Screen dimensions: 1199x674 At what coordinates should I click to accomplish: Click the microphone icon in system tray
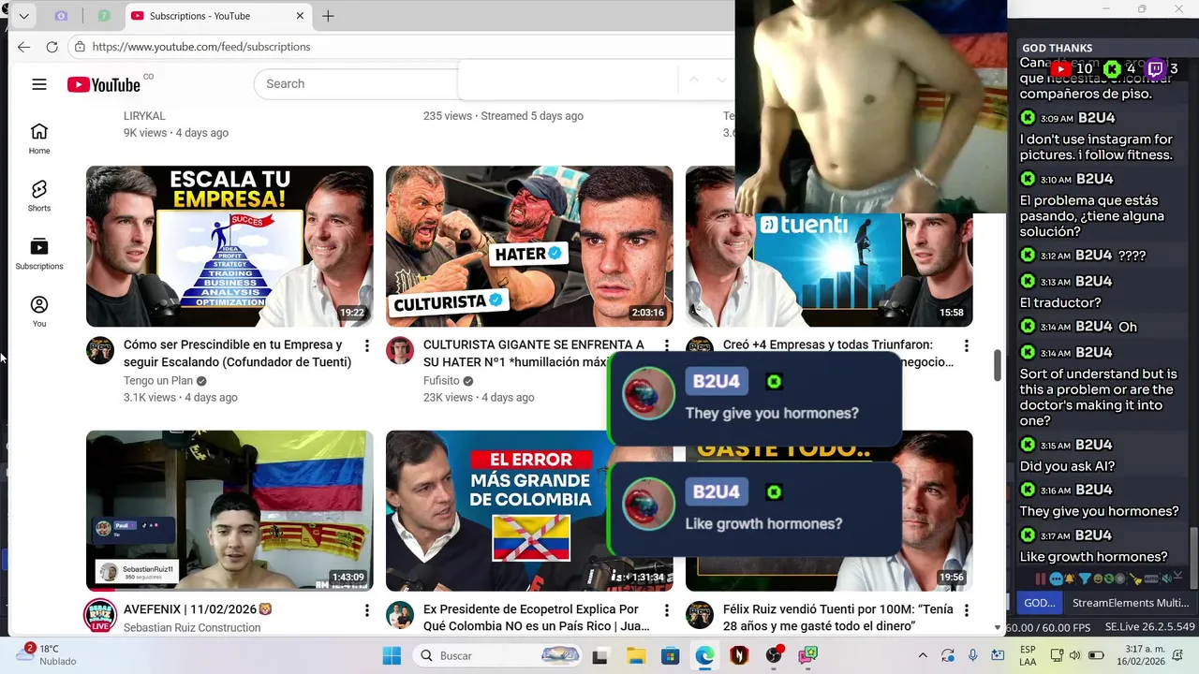[x=973, y=655]
